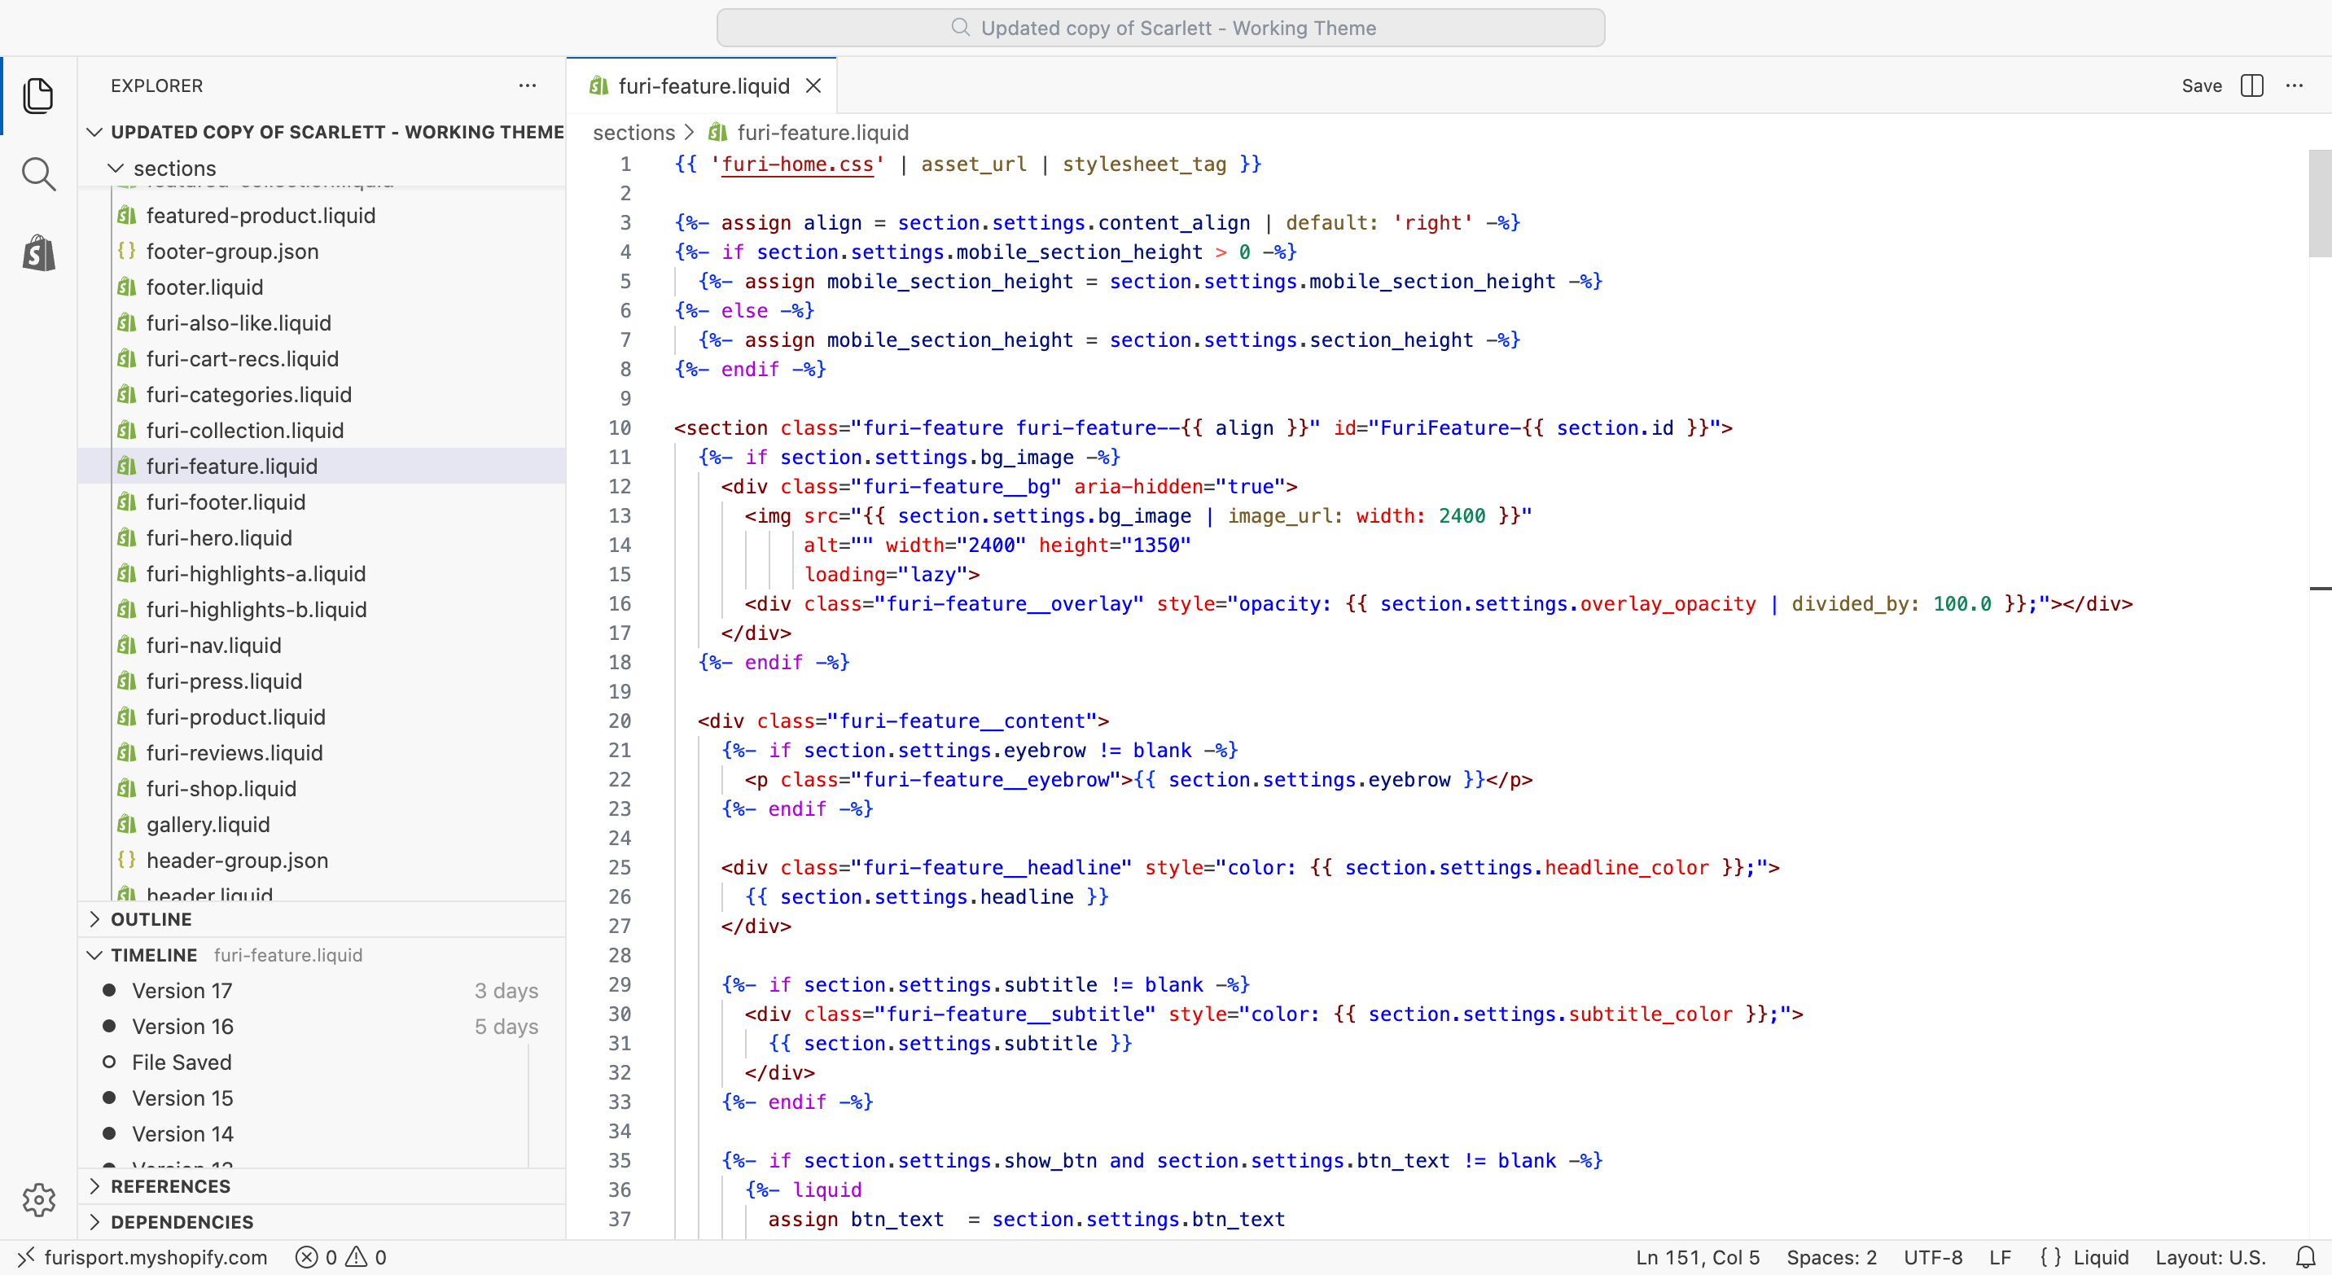
Task: Select Version 15 in timeline
Action: tap(322, 1098)
